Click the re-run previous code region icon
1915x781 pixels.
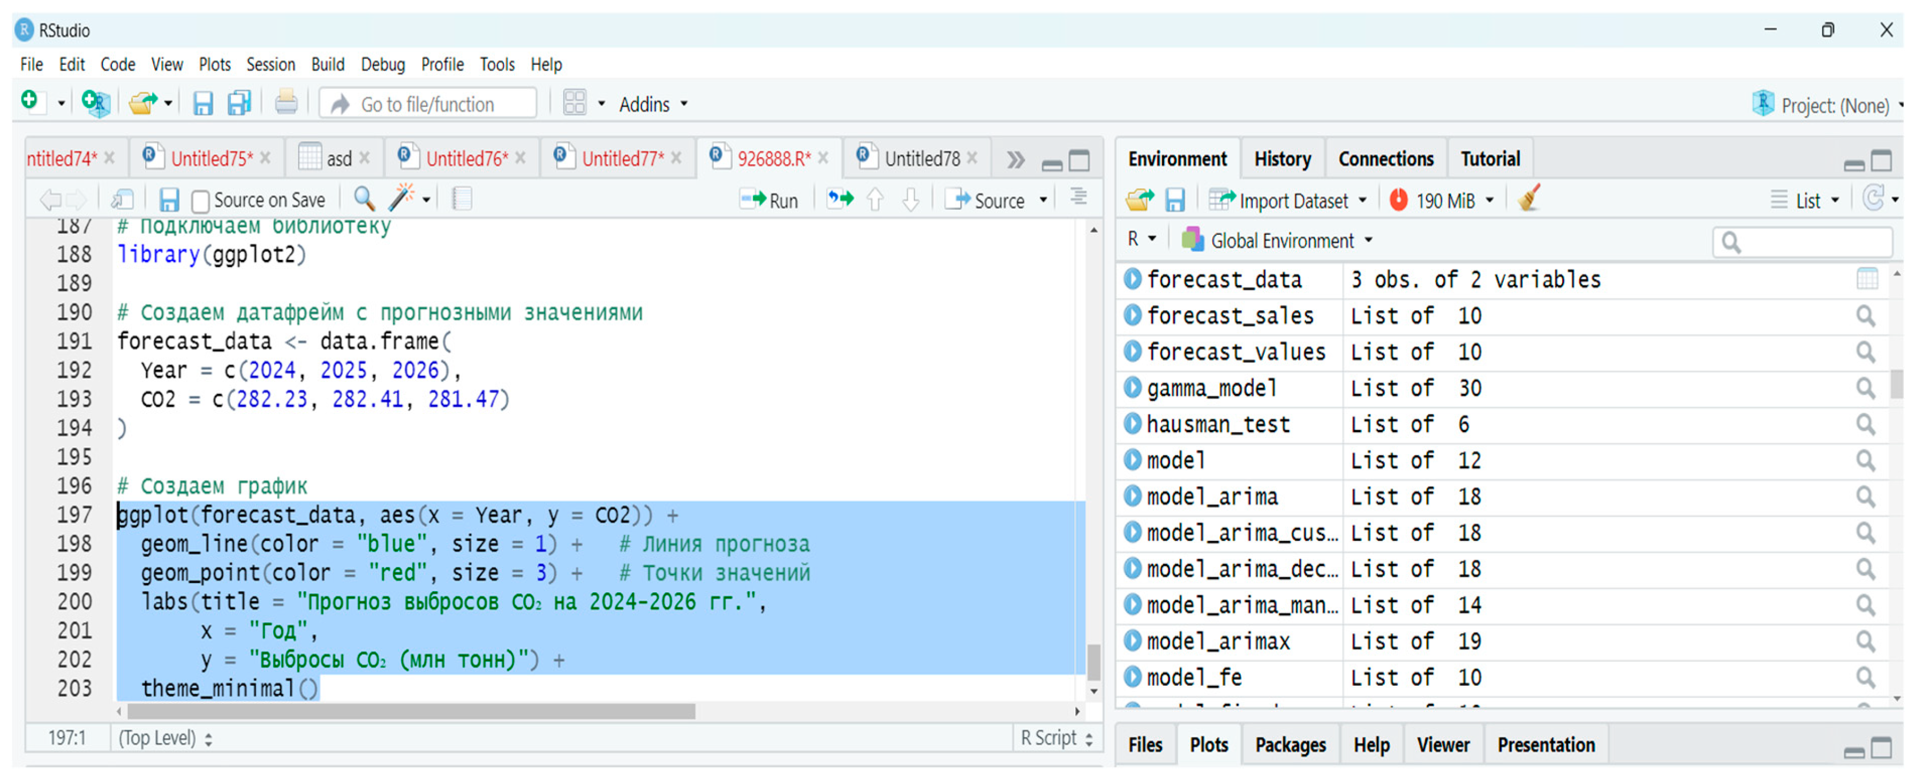[x=840, y=199]
